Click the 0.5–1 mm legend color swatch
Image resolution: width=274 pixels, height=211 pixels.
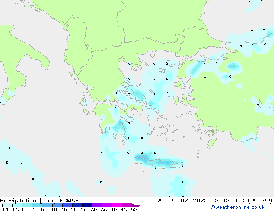[x=17, y=205]
